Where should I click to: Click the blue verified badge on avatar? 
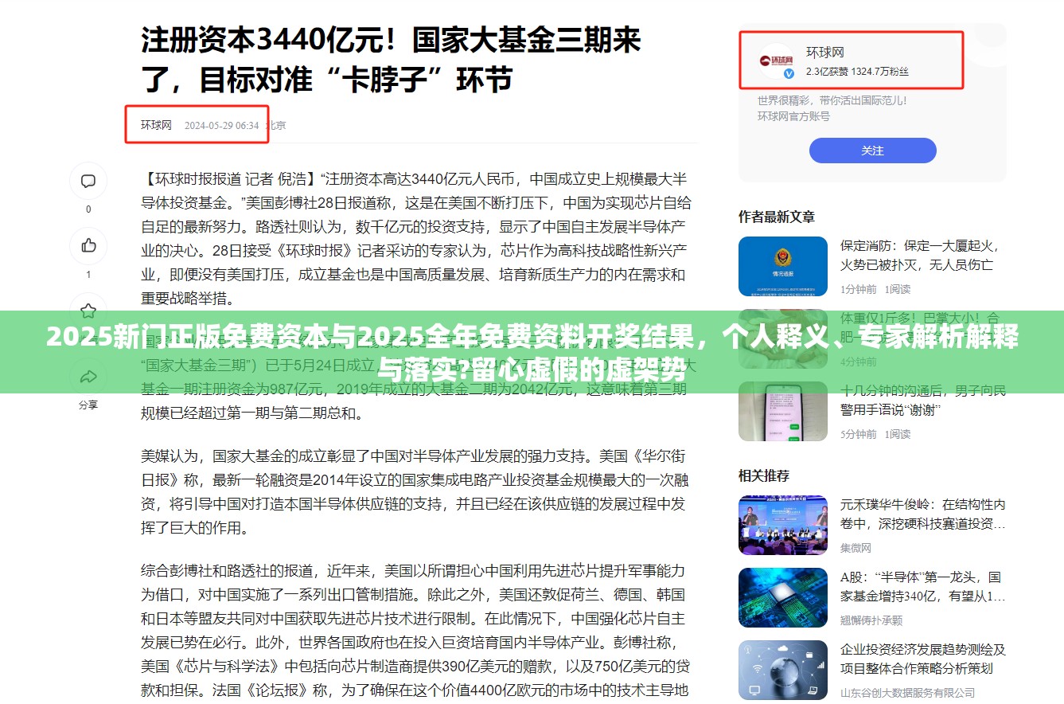(x=789, y=73)
